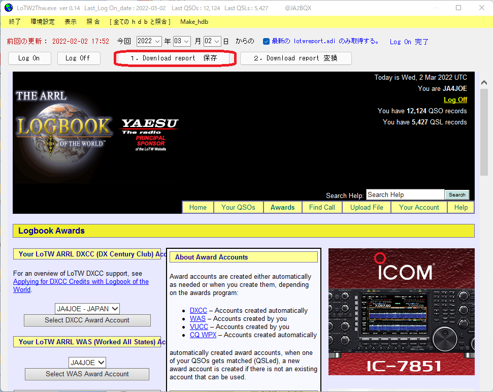Open the JA4JOE - JAPAN DXCC account dropdown
The image size is (494, 392).
point(87,309)
